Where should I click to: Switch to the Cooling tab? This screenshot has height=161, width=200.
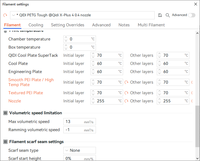coord(36,25)
